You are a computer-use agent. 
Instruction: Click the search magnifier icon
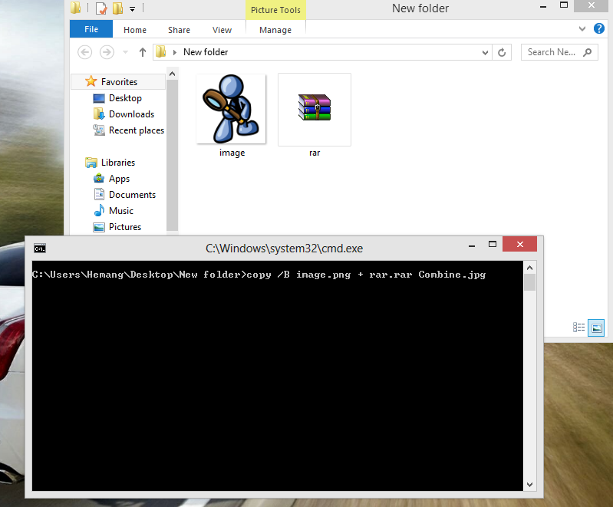(x=587, y=52)
